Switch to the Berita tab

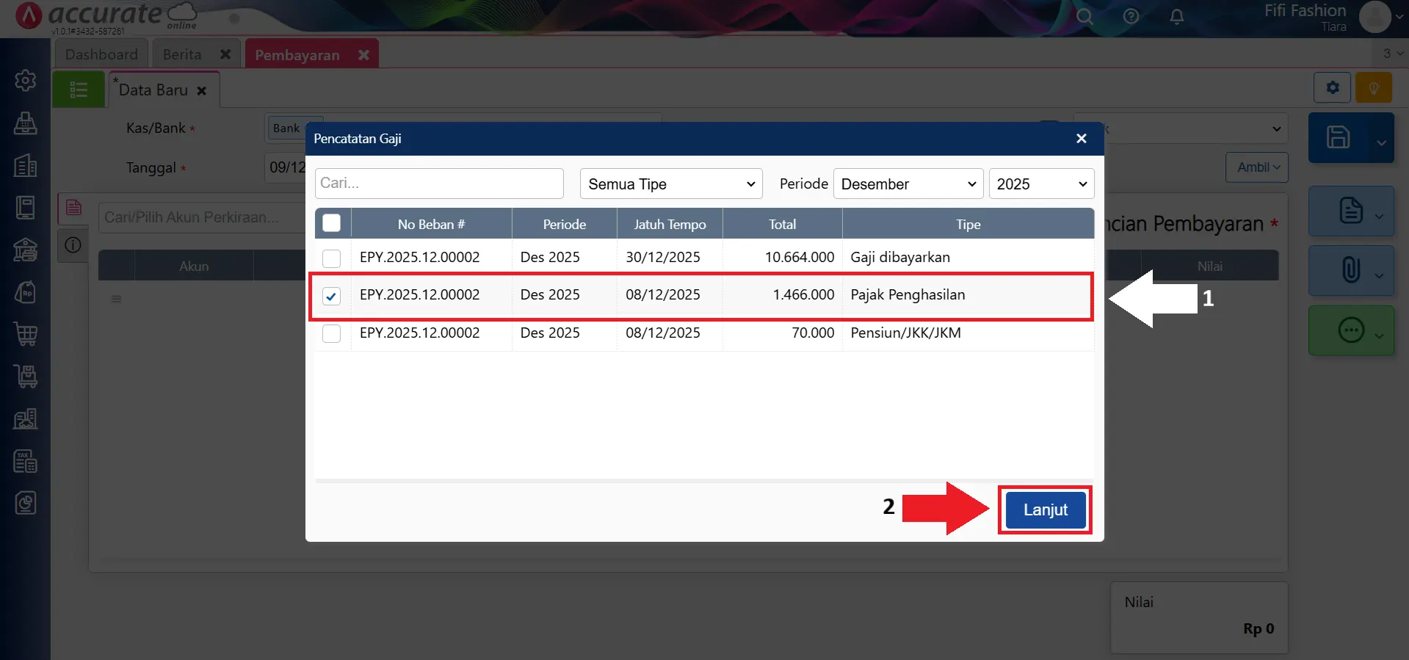pos(182,55)
